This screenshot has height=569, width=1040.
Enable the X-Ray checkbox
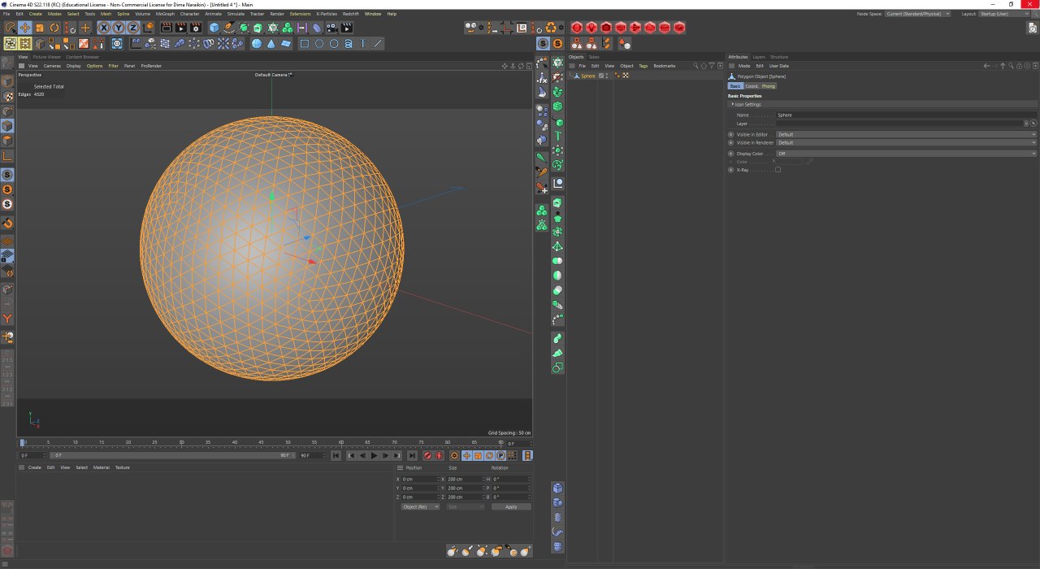click(x=778, y=170)
